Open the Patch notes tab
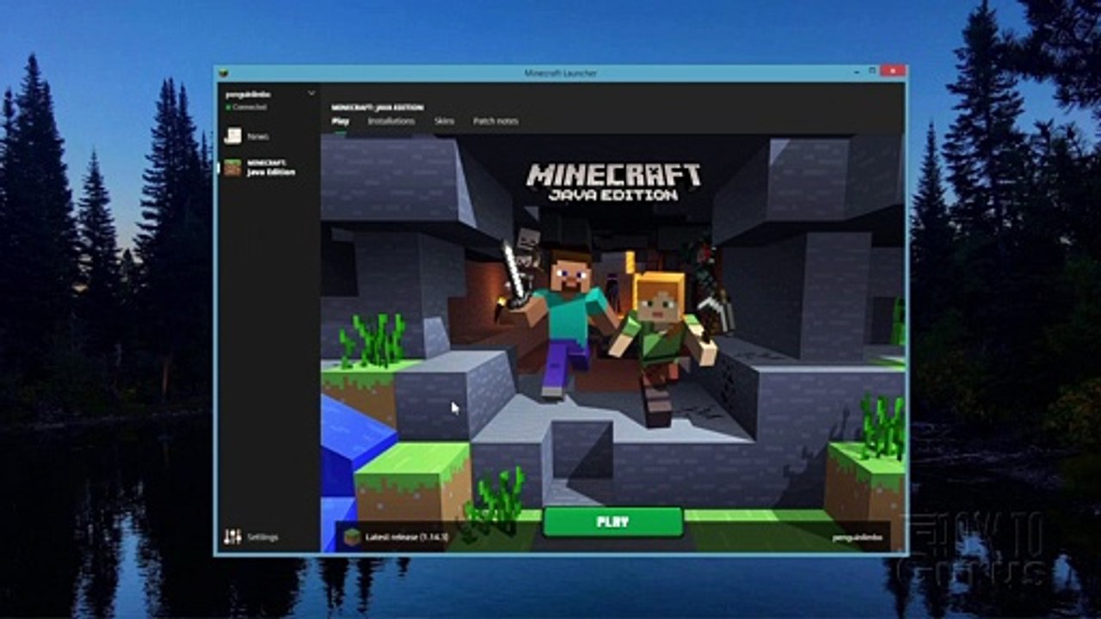The height and width of the screenshot is (619, 1101). tap(495, 121)
